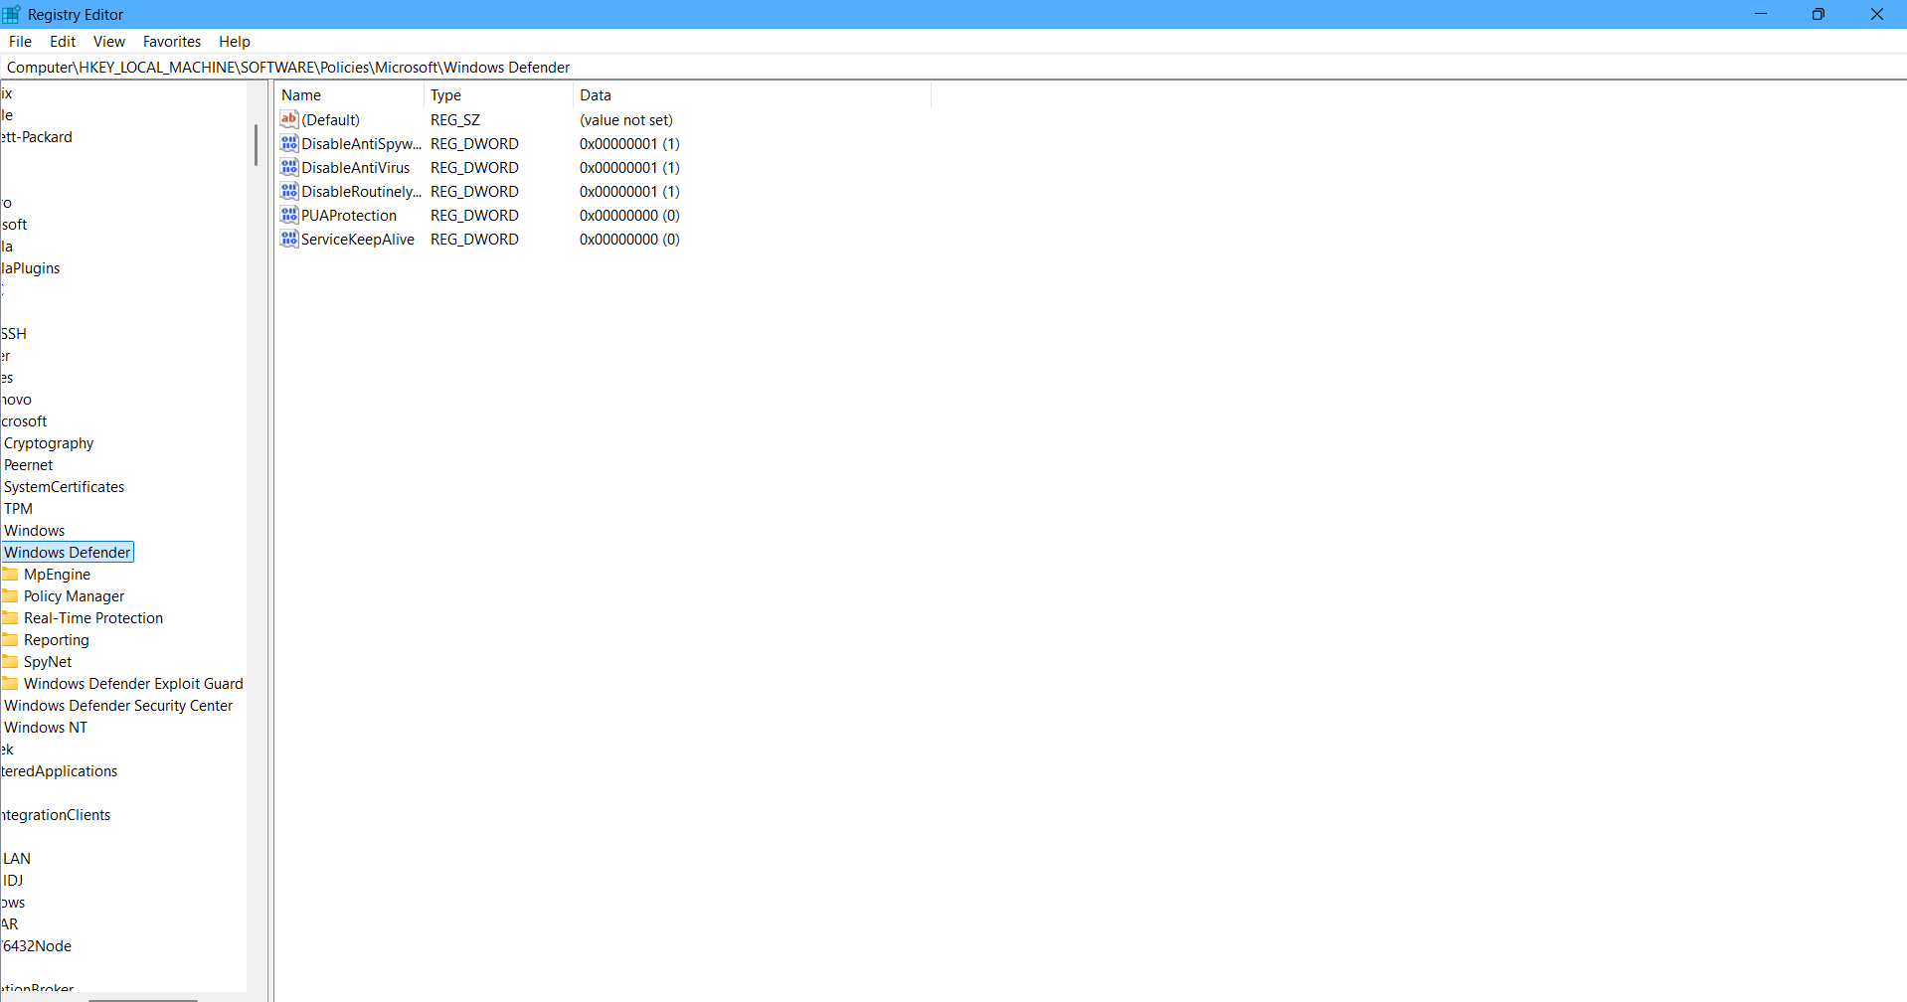Click the tree pane vertical scrollbar thumb
The height and width of the screenshot is (1002, 1907).
[256, 145]
